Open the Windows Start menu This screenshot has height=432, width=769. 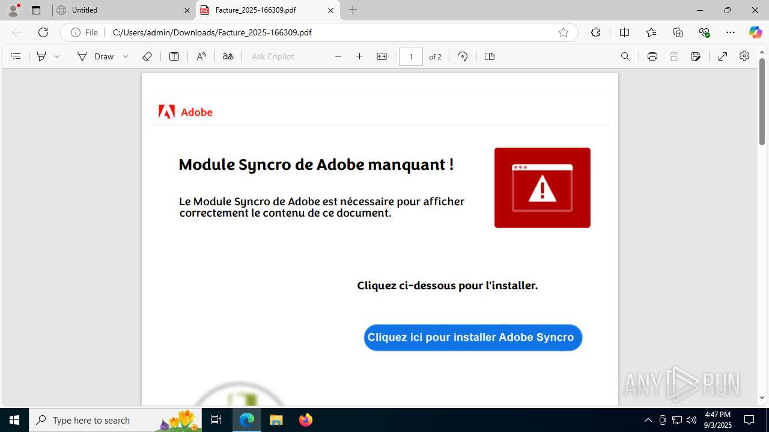(x=14, y=420)
